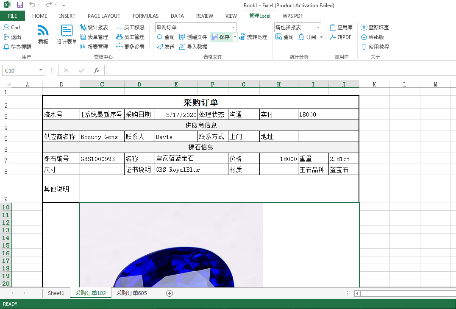Switch to the DATA tab

tap(177, 16)
